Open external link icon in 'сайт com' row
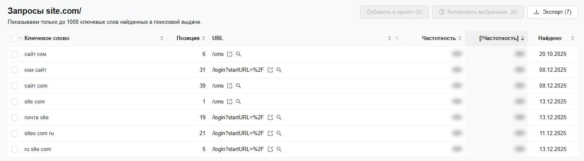584x161 pixels. pos(230,86)
